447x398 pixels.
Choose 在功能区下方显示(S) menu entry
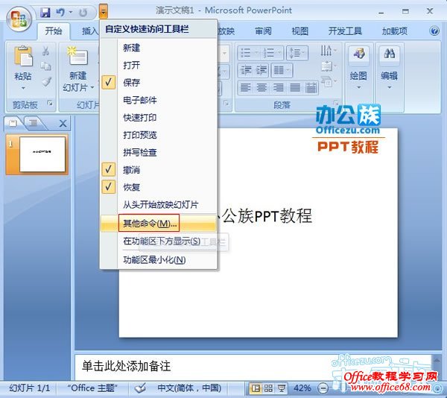tap(159, 241)
